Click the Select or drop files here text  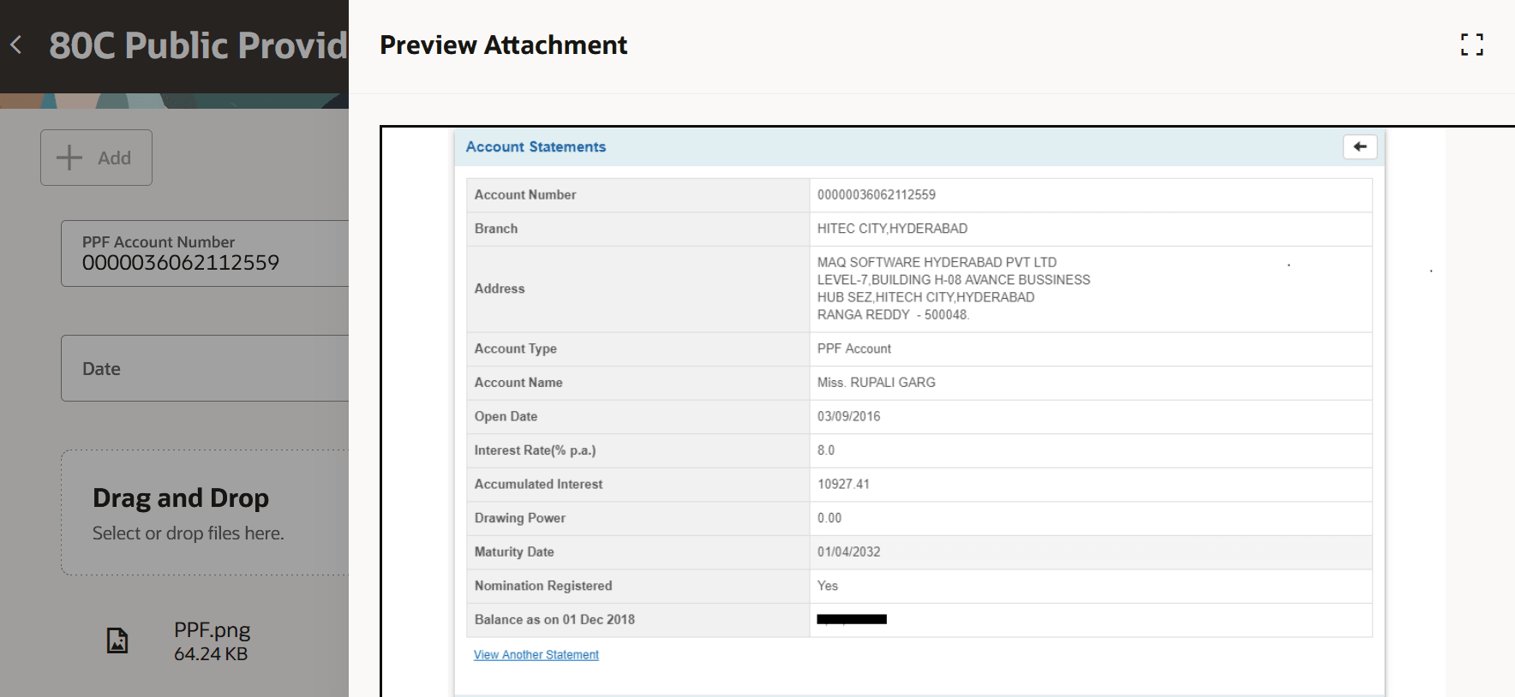click(x=188, y=533)
